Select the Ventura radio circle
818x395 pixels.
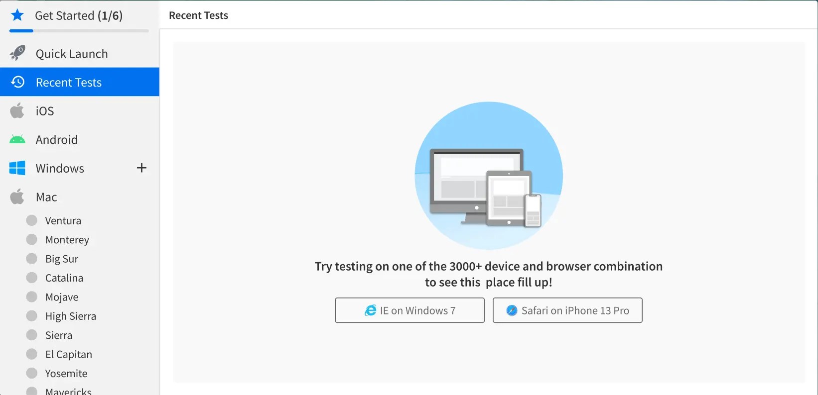click(32, 220)
